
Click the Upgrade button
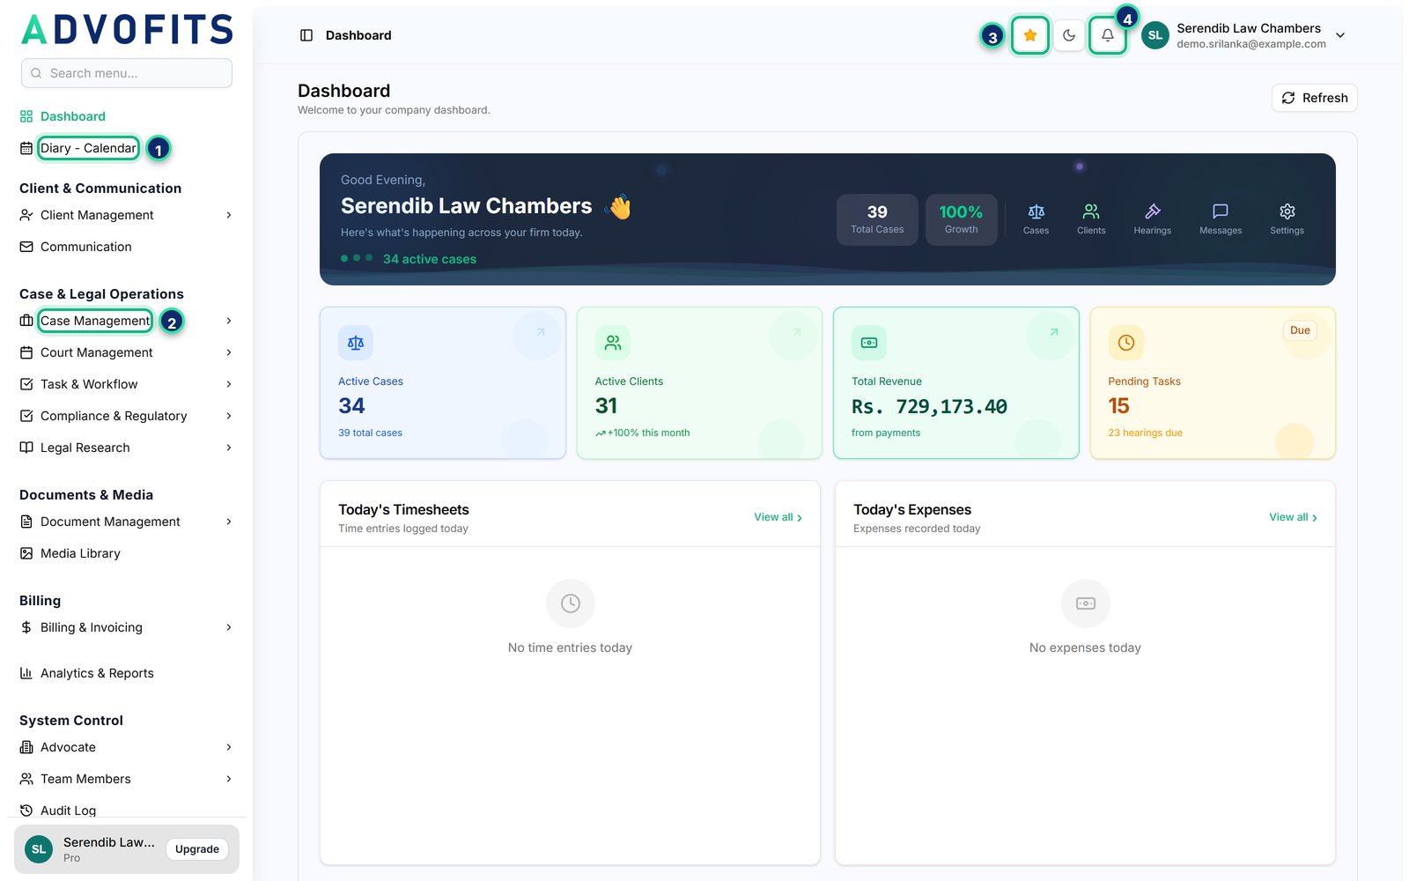197,849
